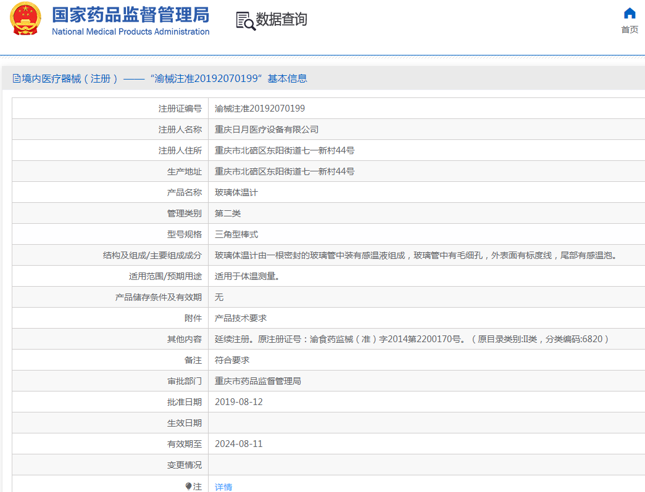The image size is (645, 492).
Task: Click the 有效期至 row label
Action: coord(185,444)
